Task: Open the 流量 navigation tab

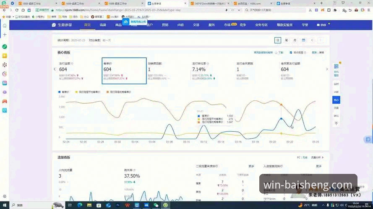Action: 103,25
